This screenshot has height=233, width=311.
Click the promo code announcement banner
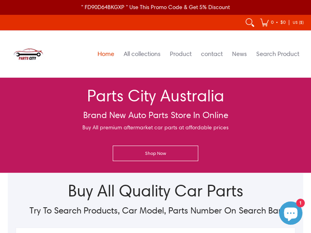(155, 7)
